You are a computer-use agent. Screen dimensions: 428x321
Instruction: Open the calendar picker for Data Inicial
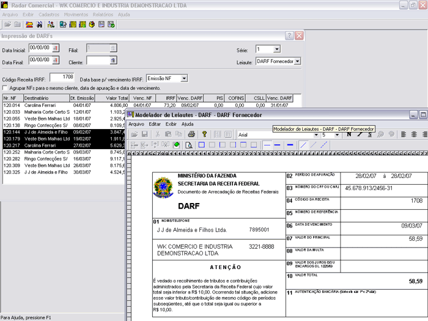(x=57, y=48)
